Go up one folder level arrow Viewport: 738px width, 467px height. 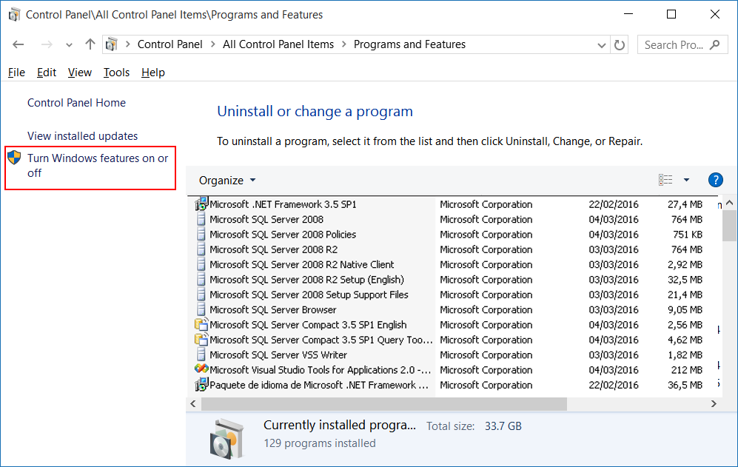(90, 44)
